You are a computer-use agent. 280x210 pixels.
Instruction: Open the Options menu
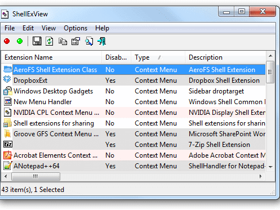pyautogui.click(x=75, y=28)
